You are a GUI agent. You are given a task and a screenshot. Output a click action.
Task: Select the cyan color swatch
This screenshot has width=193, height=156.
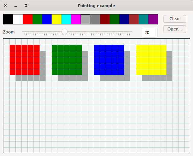click(x=66, y=19)
